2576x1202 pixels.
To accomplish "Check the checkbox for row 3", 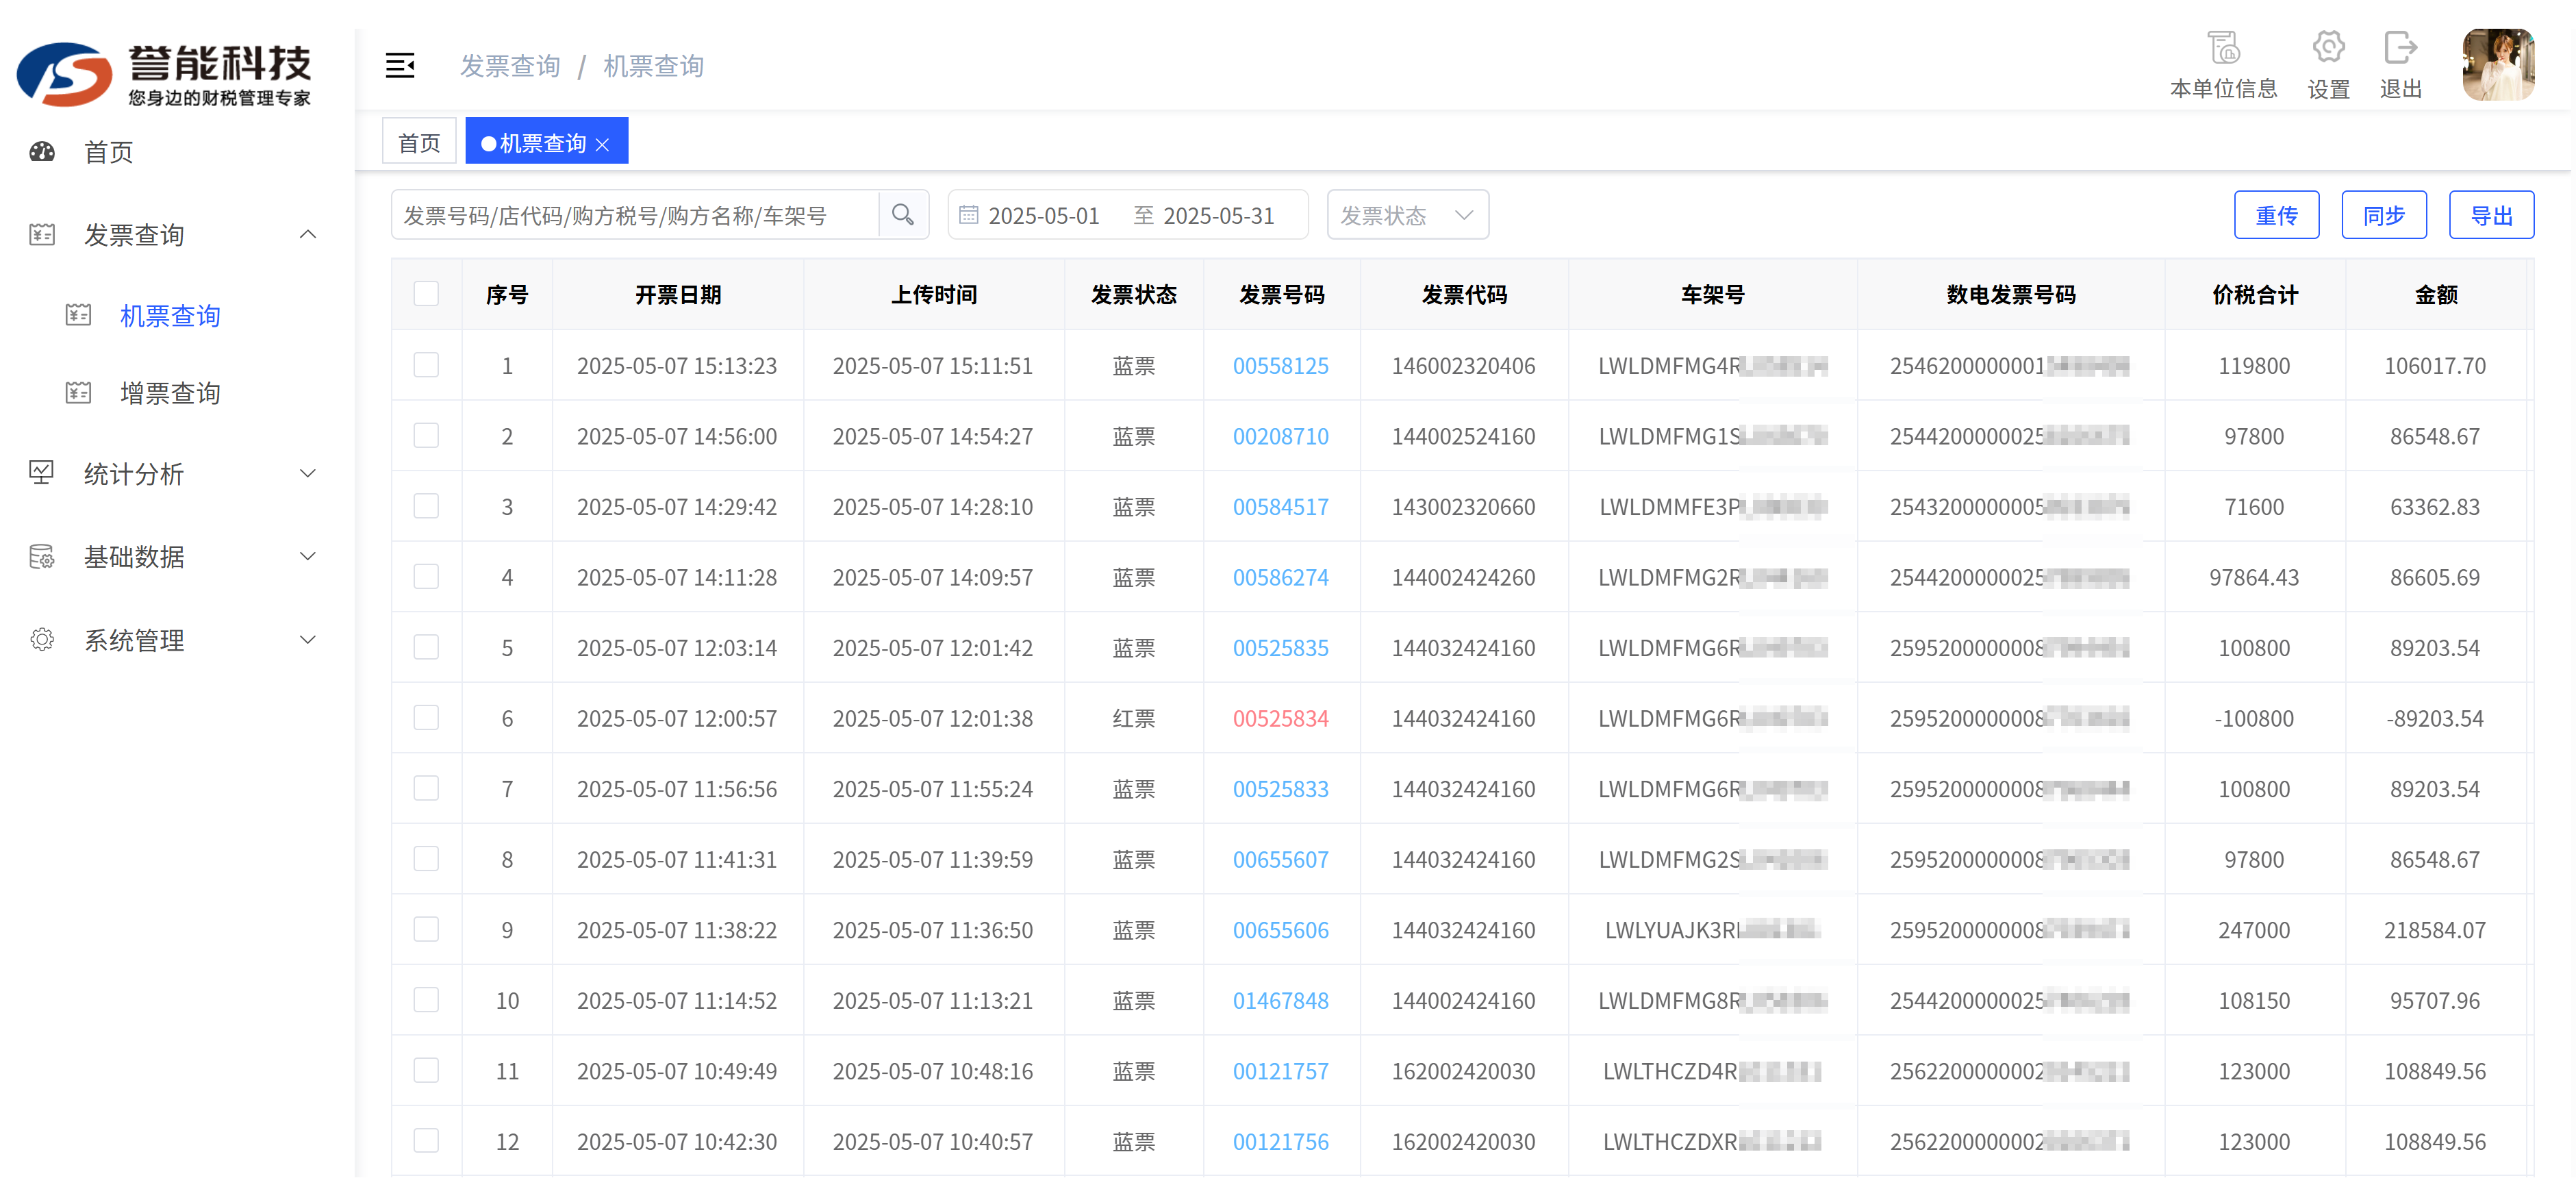I will pyautogui.click(x=426, y=506).
